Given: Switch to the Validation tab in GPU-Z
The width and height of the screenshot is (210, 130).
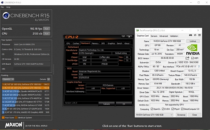Looking at the screenshot, I should pyautogui.click(x=174, y=36).
